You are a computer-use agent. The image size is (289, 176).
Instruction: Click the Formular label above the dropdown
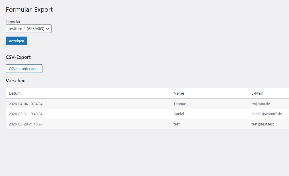point(13,22)
